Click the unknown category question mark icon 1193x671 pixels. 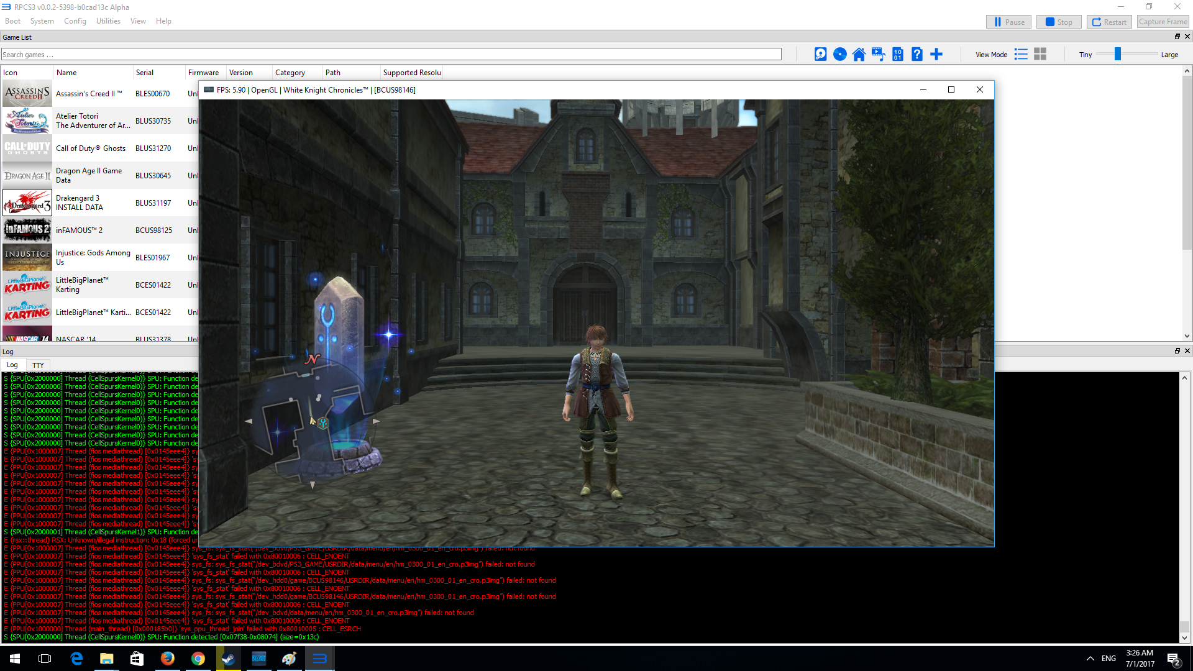click(x=916, y=55)
